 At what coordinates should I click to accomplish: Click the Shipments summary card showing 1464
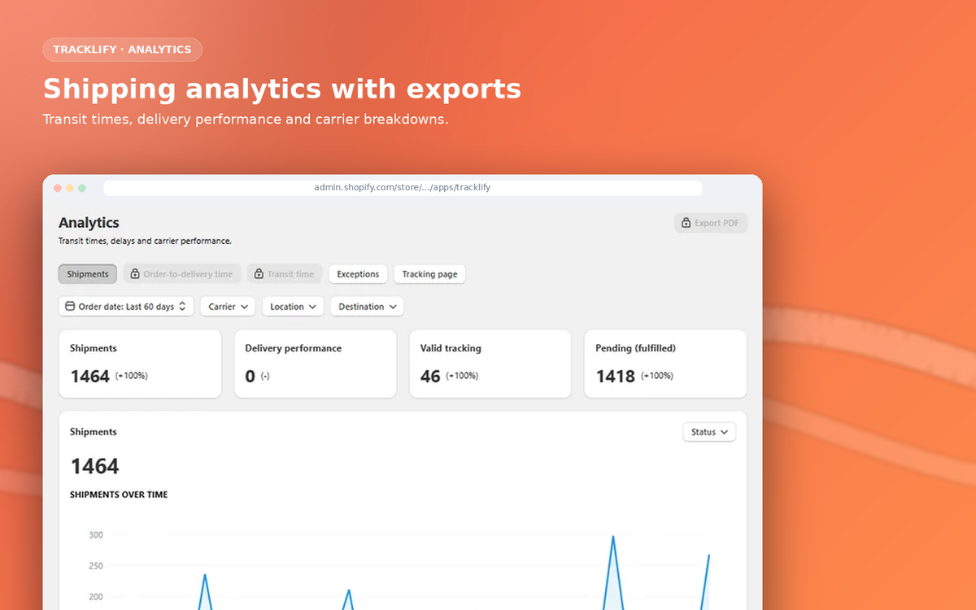click(x=140, y=364)
